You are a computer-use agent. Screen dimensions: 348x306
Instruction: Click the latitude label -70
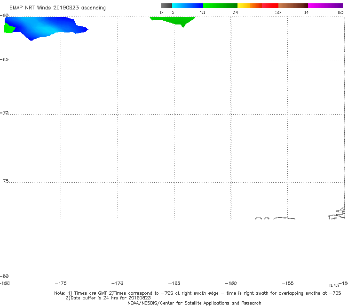[4, 113]
